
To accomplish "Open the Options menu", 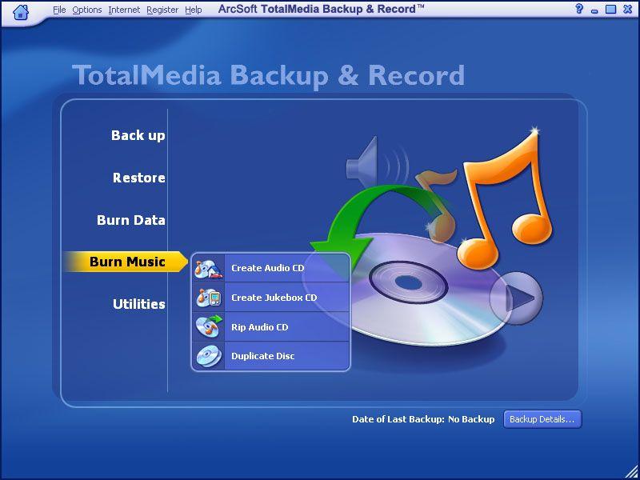I will [x=87, y=10].
